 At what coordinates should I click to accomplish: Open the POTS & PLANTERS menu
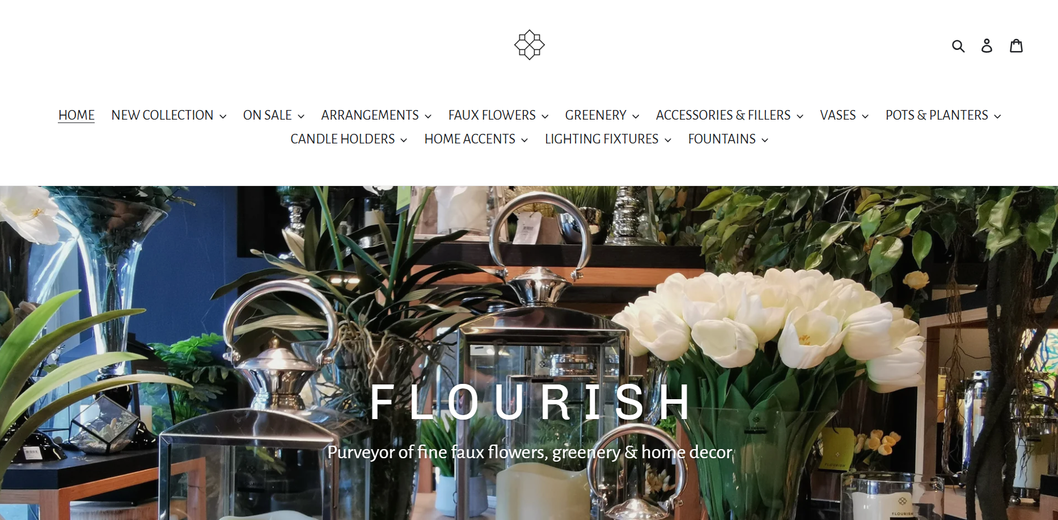[x=943, y=115]
